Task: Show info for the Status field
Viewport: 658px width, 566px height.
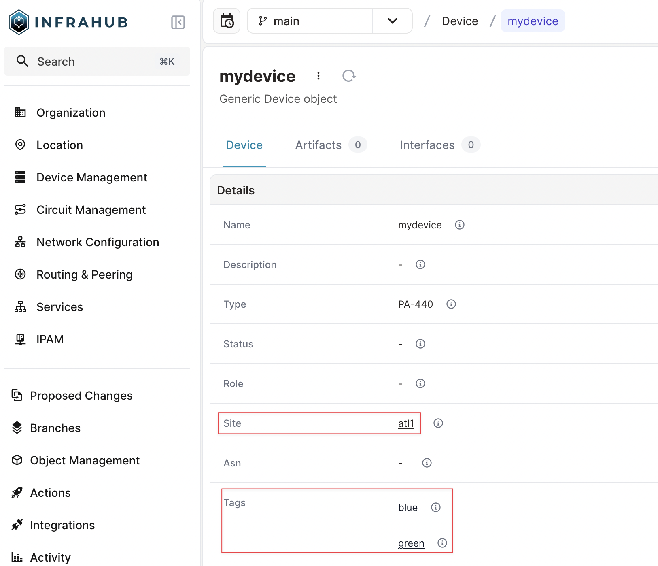Action: (x=420, y=344)
